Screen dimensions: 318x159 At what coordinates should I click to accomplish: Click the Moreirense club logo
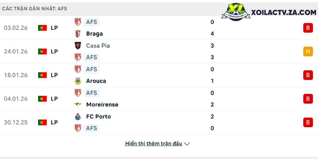(x=78, y=105)
